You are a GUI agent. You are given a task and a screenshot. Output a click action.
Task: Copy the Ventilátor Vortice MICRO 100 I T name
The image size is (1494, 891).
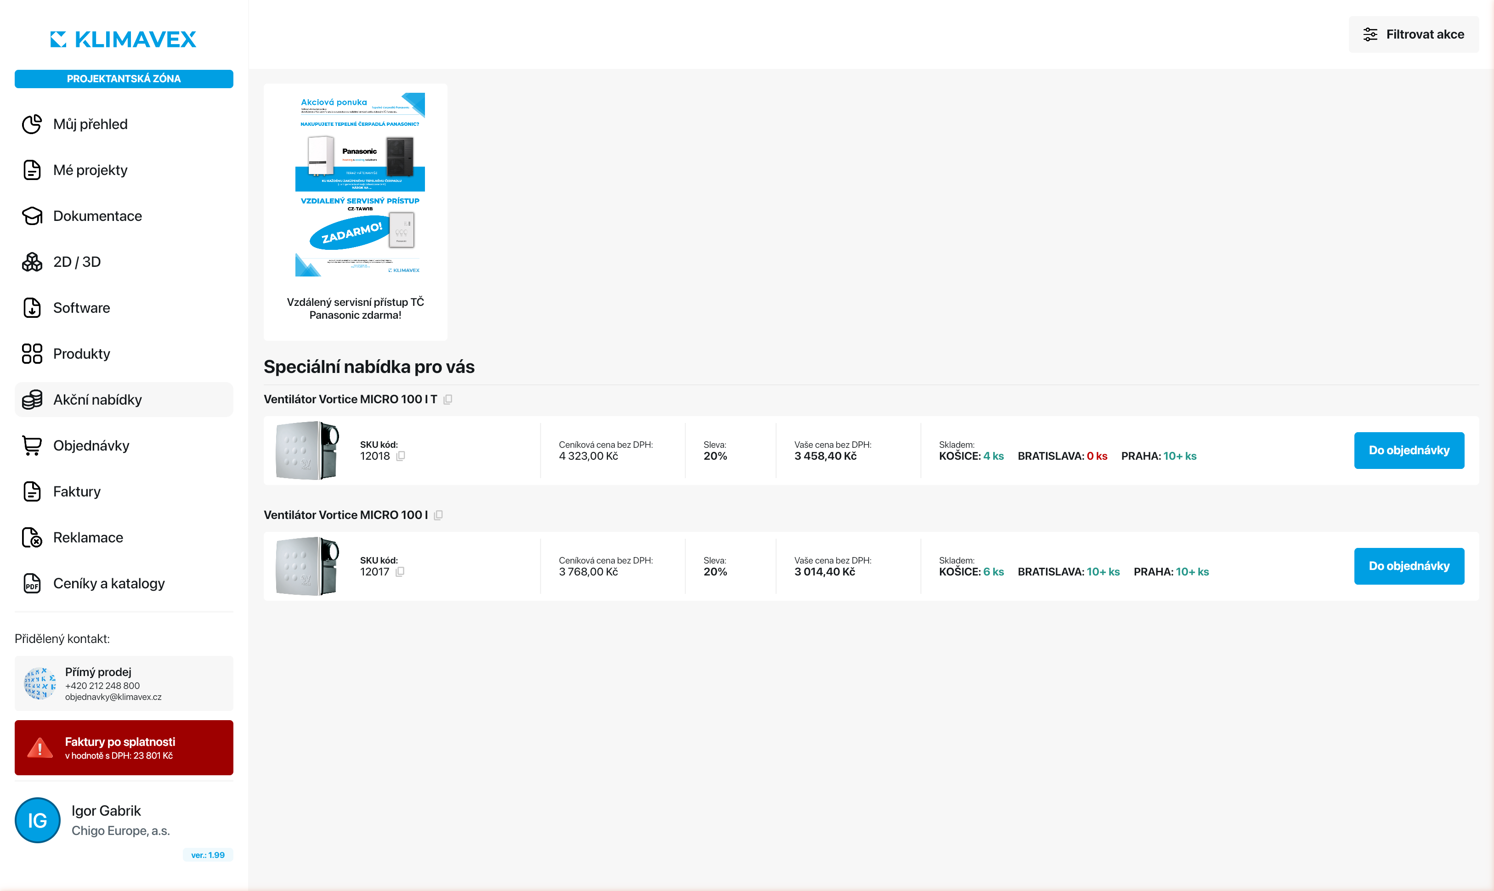pyautogui.click(x=448, y=399)
